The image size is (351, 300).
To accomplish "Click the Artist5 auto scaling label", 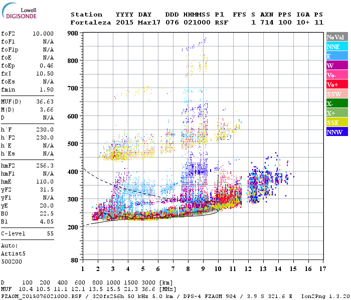I will tap(13, 254).
